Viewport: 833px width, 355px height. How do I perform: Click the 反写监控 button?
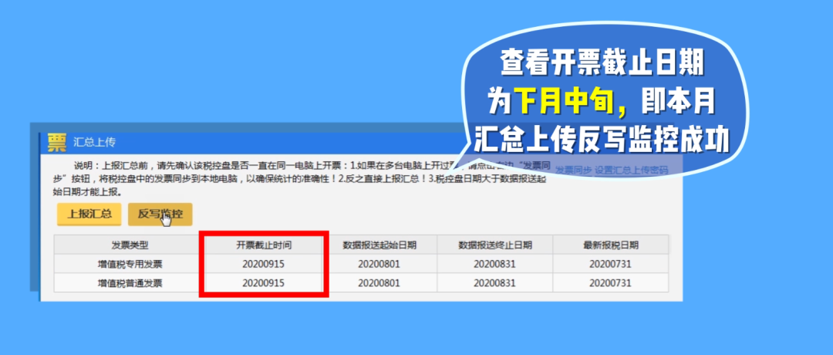click(x=160, y=215)
